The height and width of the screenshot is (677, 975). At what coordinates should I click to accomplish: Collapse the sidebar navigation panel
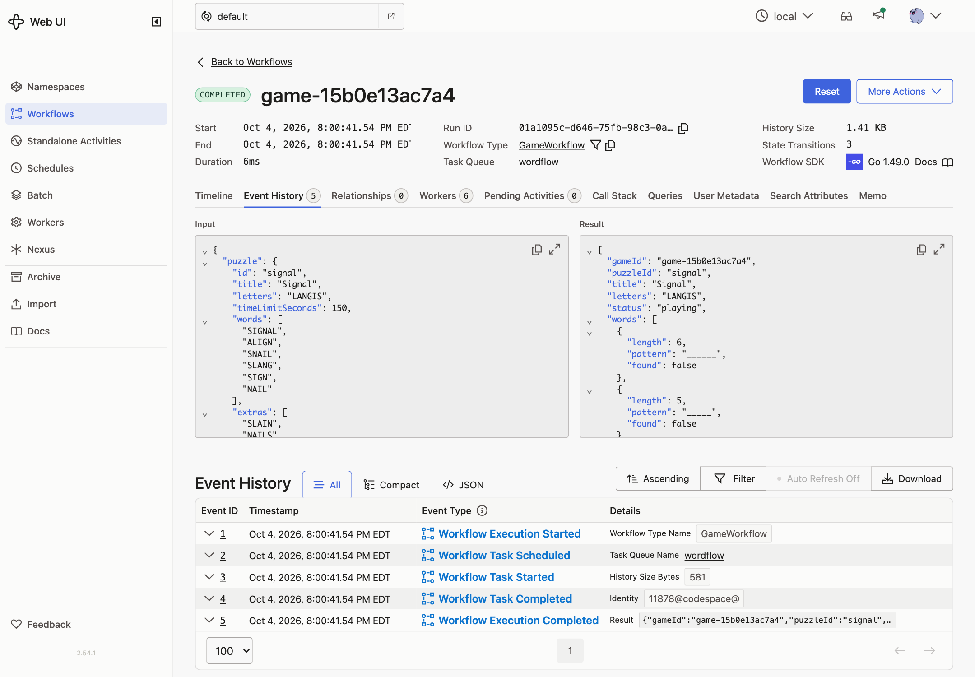pos(156,22)
